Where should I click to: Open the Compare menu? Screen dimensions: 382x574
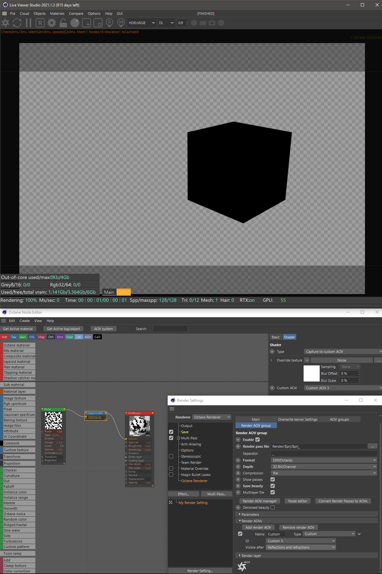pos(76,13)
